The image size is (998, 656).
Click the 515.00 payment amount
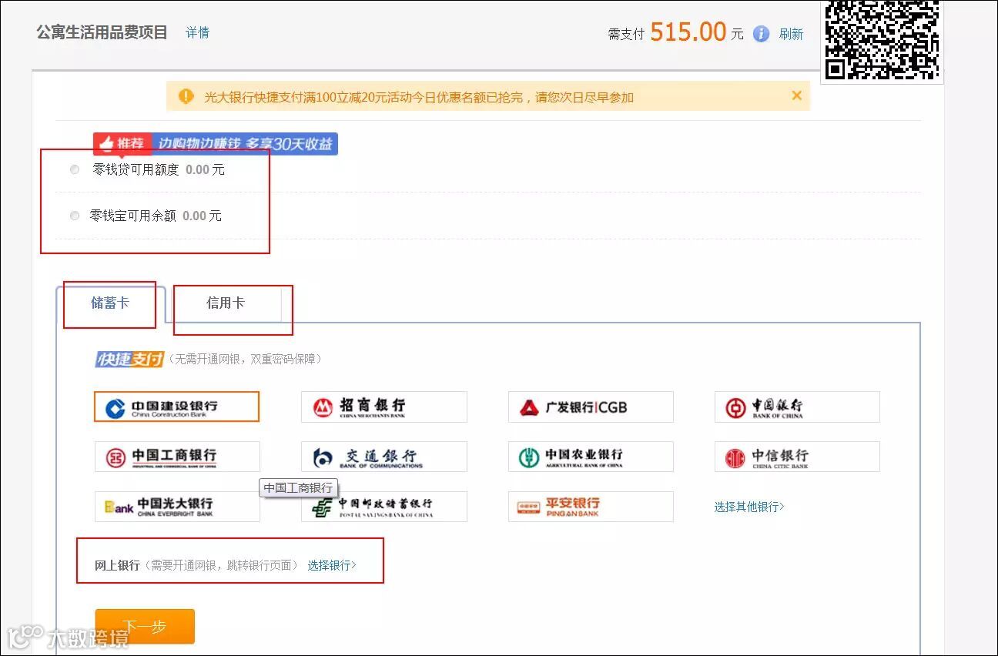click(x=688, y=32)
